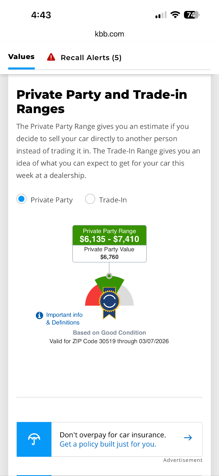Open Important info & Definitions link
This screenshot has width=219, height=476.
click(x=64, y=319)
